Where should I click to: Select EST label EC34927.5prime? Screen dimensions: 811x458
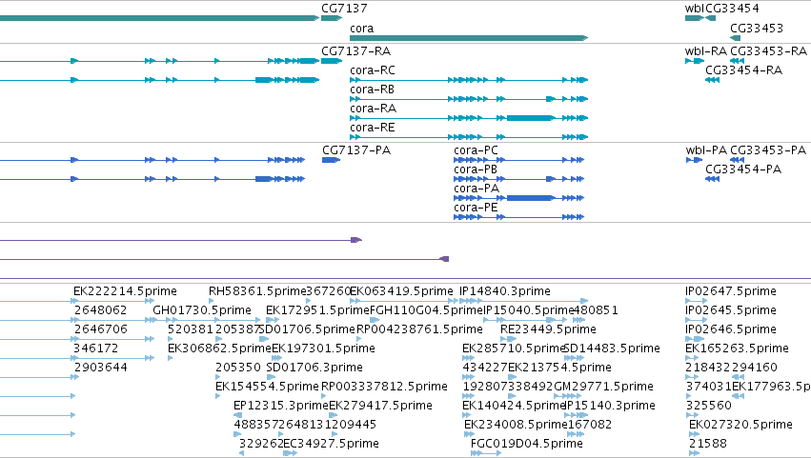click(331, 445)
